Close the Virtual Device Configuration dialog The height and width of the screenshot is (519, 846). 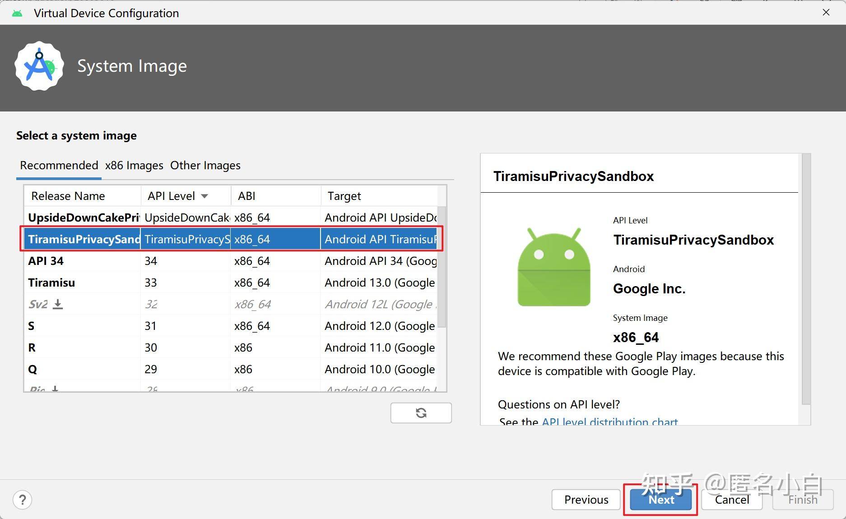826,12
